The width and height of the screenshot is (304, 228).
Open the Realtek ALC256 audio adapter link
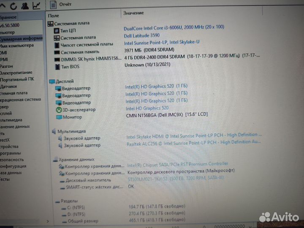coord(193,143)
